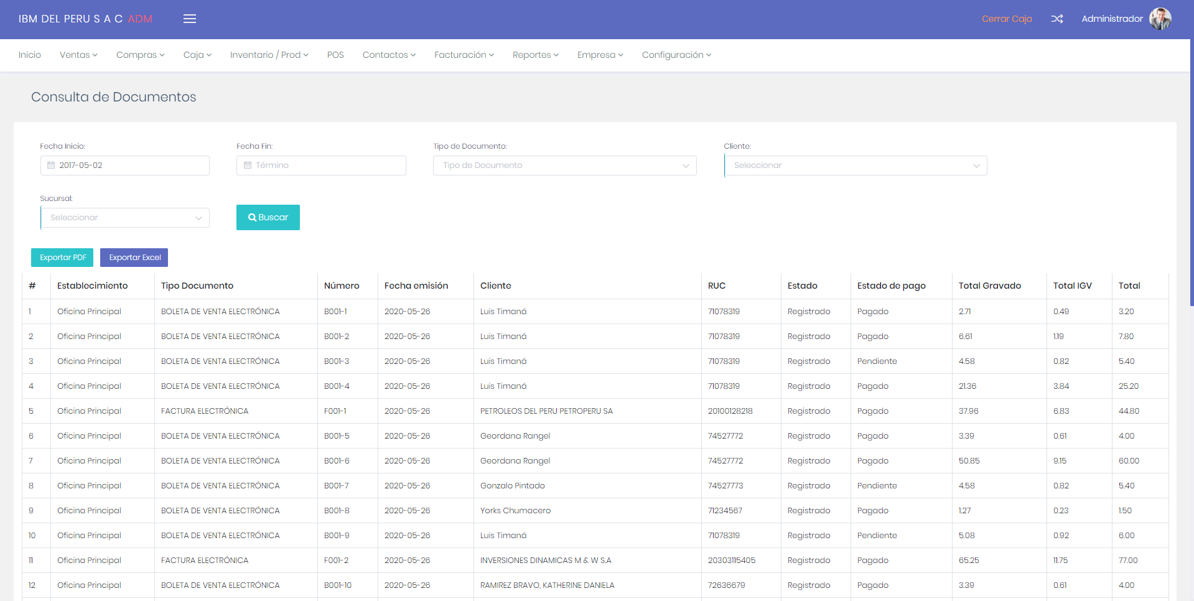Click the Total Gravado column header
1194x601 pixels.
pyautogui.click(x=989, y=286)
